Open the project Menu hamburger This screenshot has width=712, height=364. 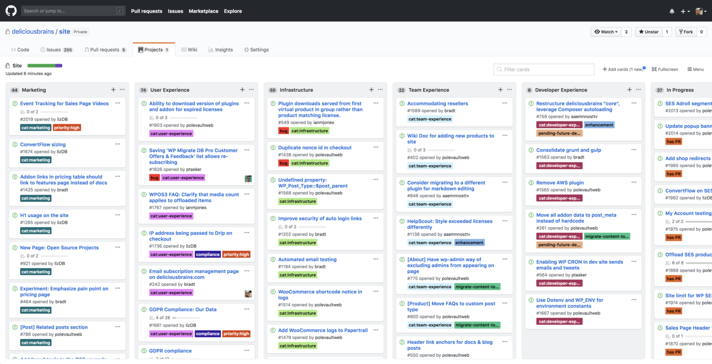pos(695,69)
